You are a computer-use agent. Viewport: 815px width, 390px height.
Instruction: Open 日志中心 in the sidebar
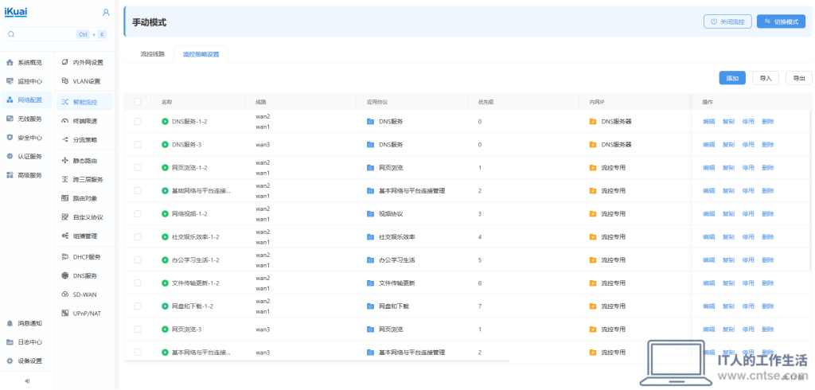point(27,342)
